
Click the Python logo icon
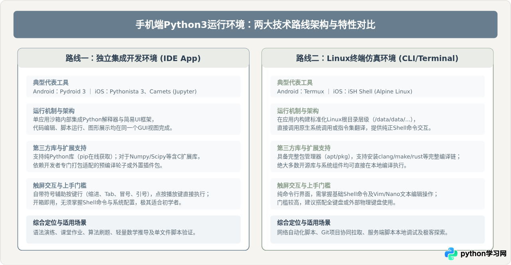click(x=451, y=254)
